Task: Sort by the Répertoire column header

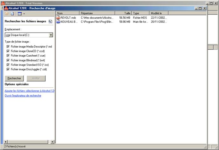Action: coord(97,13)
